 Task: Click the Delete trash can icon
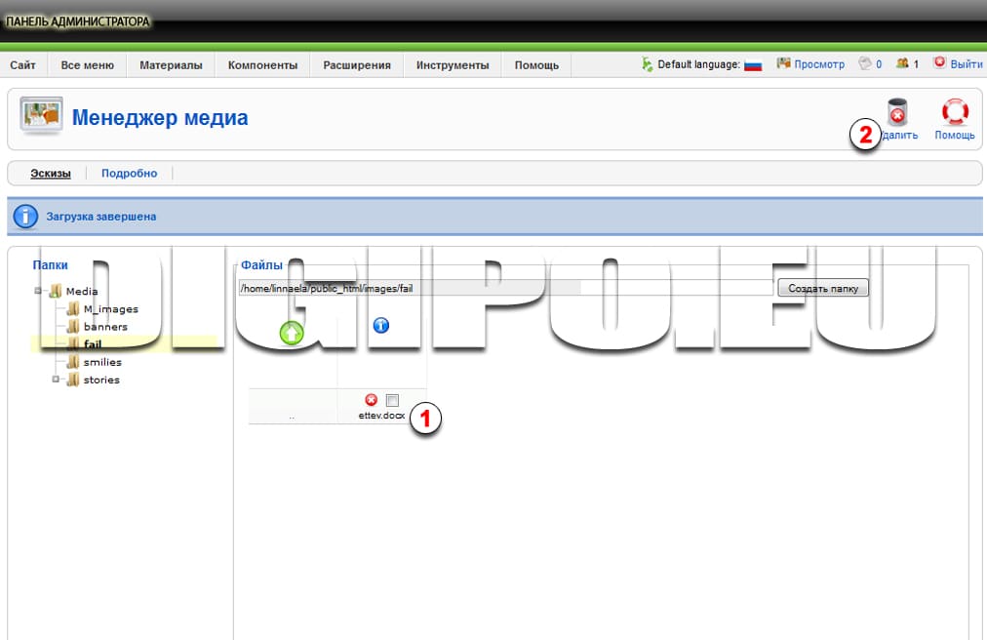coord(897,113)
